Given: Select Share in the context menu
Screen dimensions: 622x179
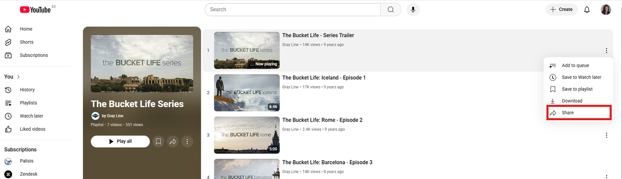Looking at the screenshot, I should tap(578, 112).
